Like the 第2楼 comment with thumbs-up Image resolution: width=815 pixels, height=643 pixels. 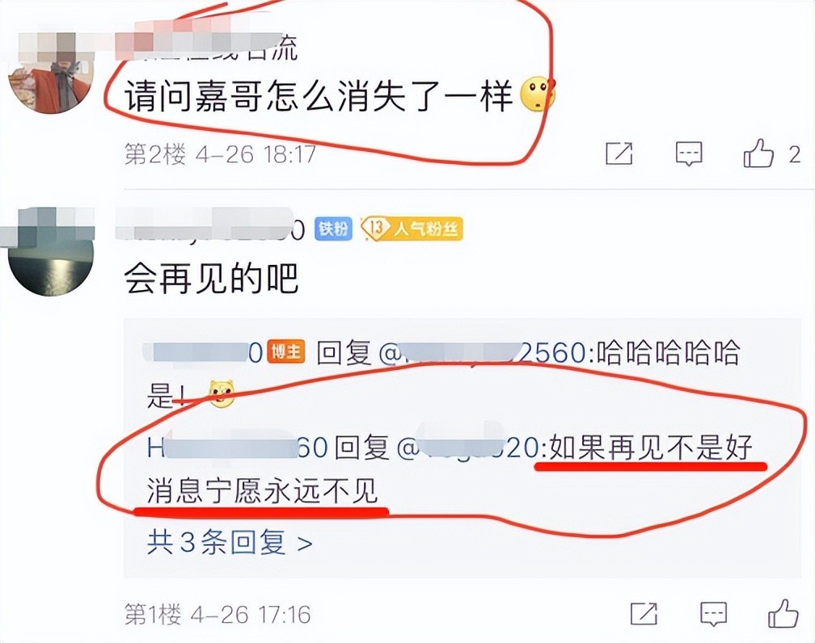(x=758, y=153)
